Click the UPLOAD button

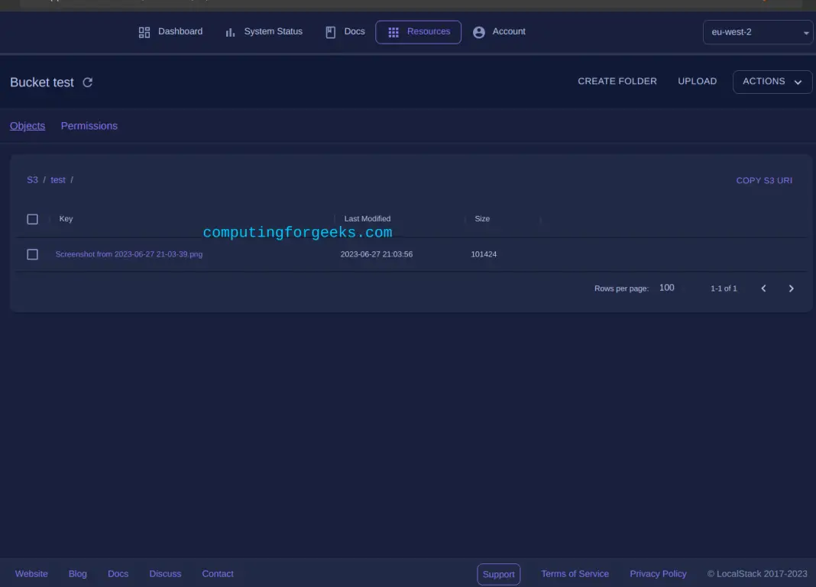pyautogui.click(x=697, y=81)
